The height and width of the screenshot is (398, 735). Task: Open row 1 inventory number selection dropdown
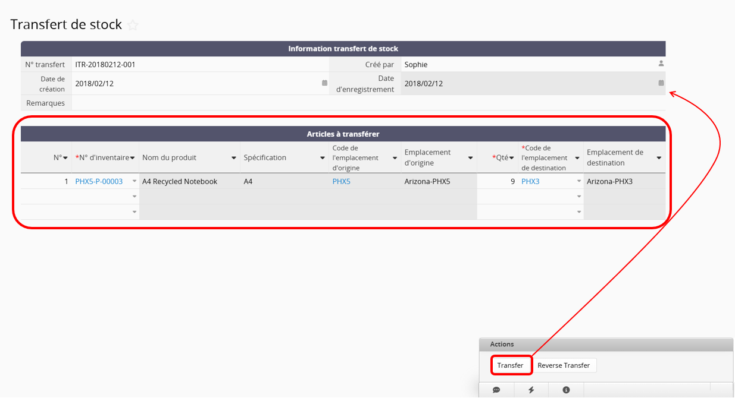pos(135,182)
